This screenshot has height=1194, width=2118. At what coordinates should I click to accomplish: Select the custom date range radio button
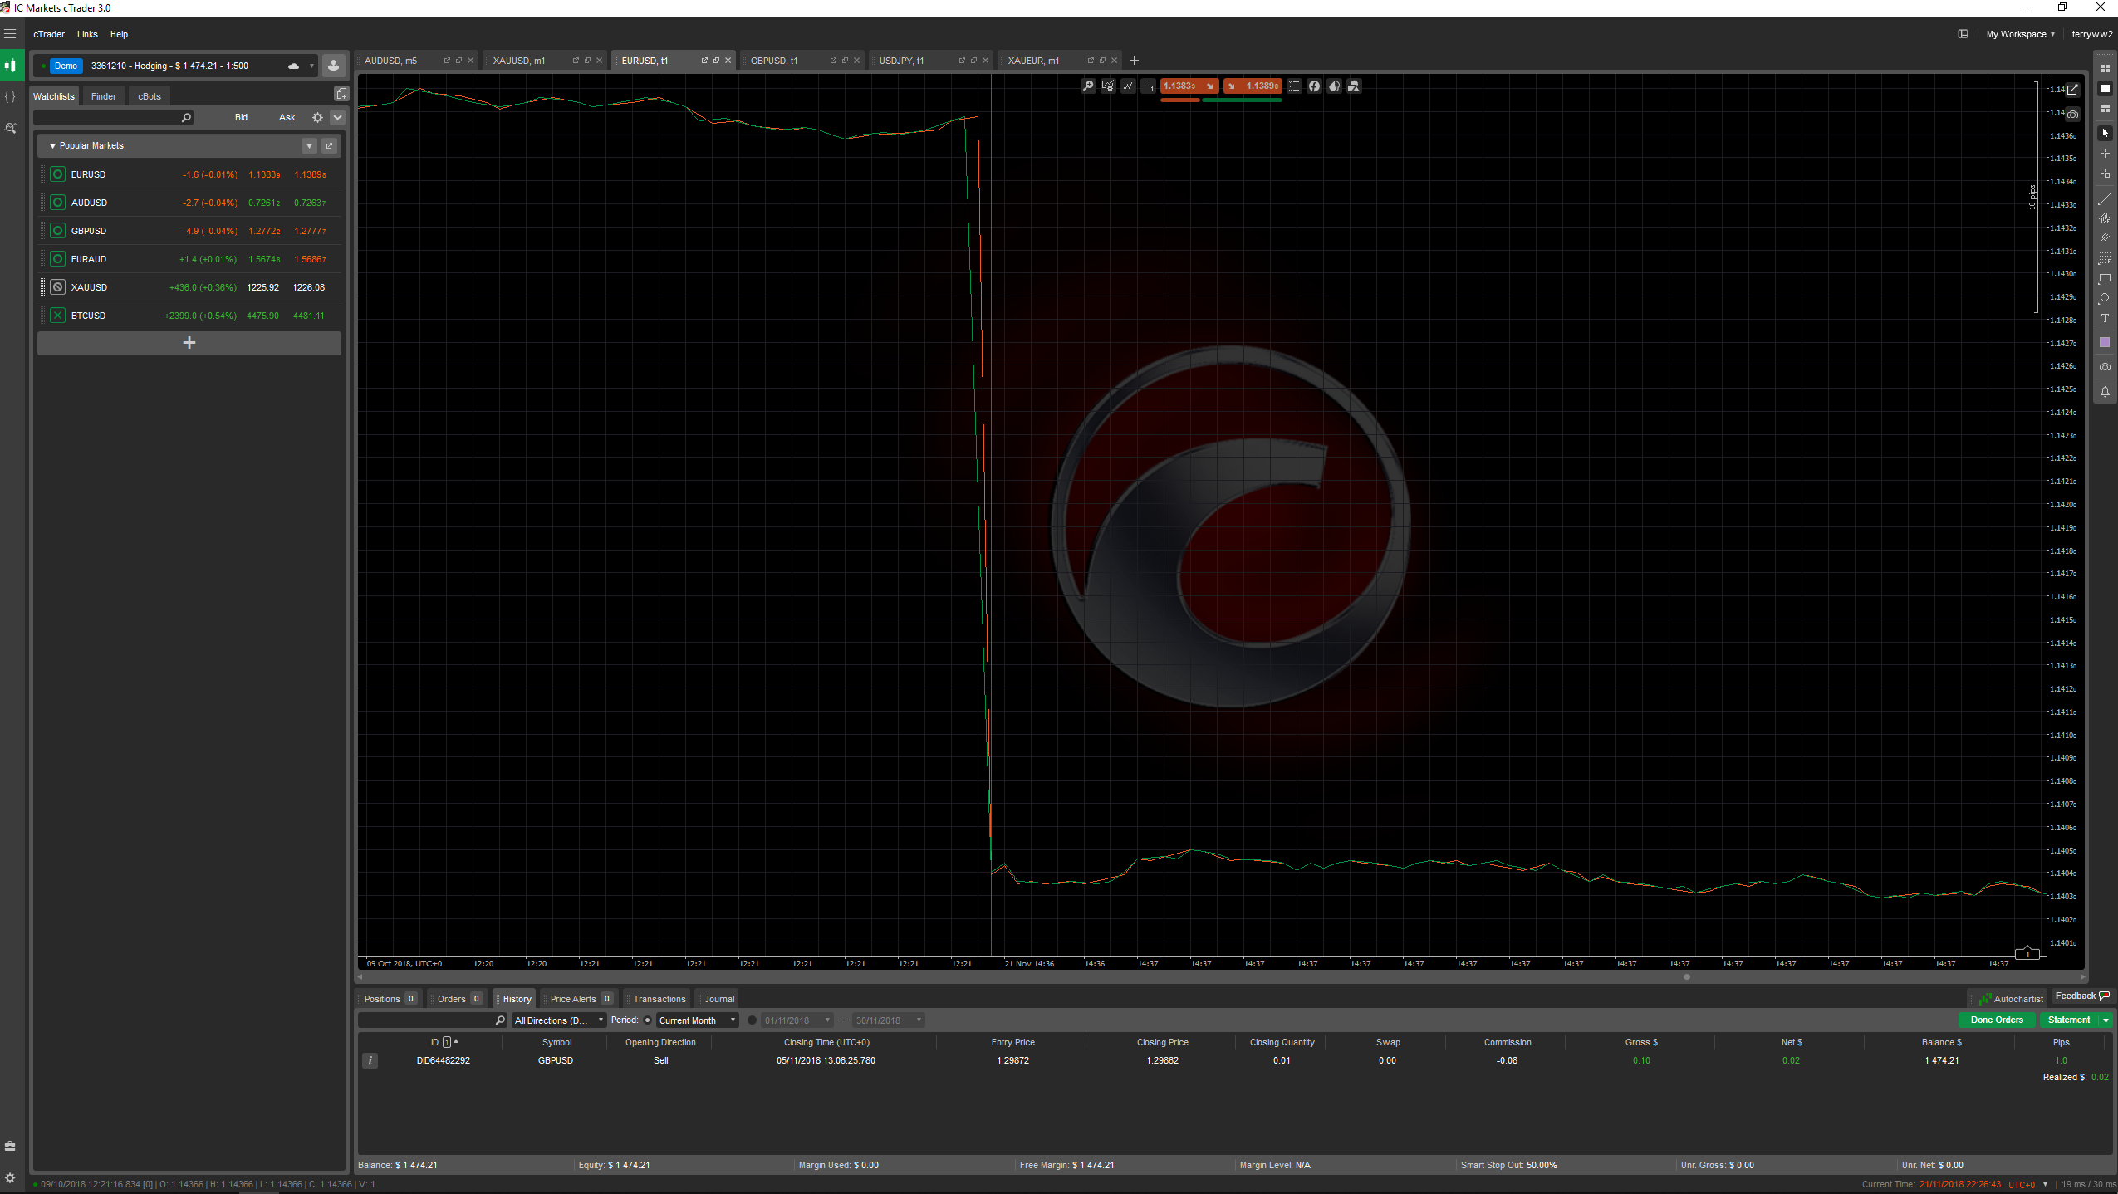tap(753, 1020)
